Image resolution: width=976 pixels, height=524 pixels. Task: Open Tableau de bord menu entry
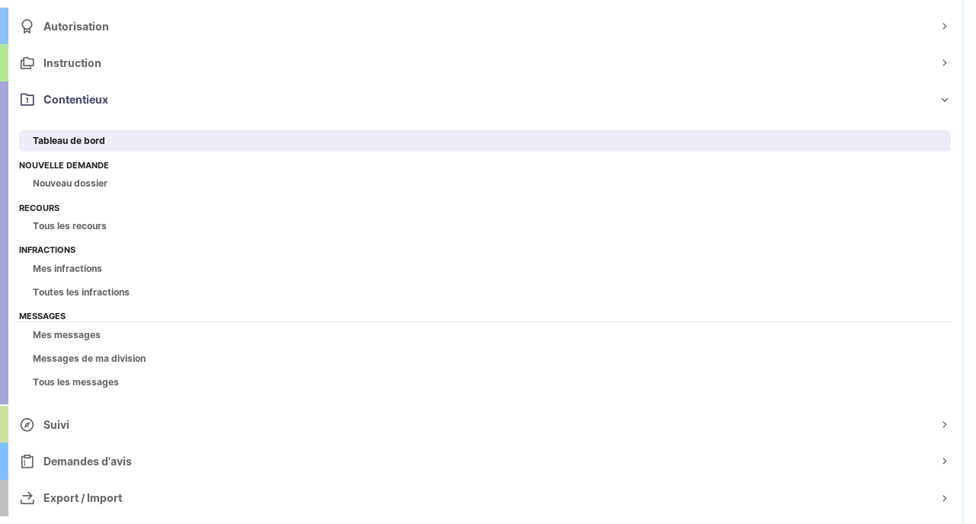[x=69, y=141]
